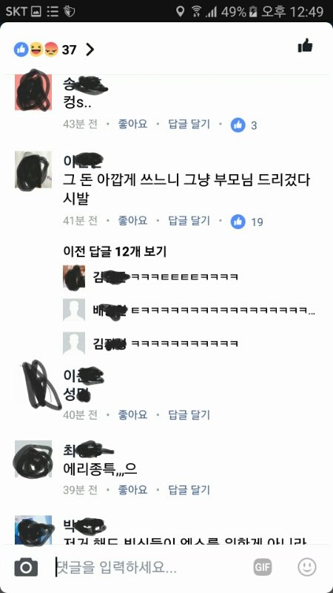This screenshot has width=333, height=593.
Task: Reply to the 컹s.. comment via 답글 달기
Action: pyautogui.click(x=189, y=125)
